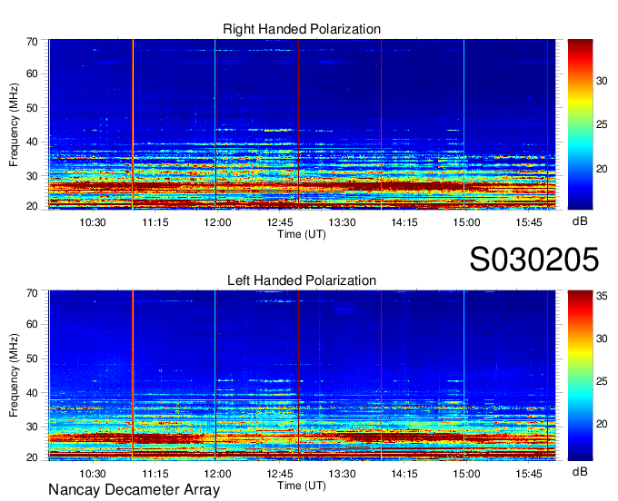Click the 14:15 tick on the left-handed plot
The height and width of the screenshot is (501, 618).
pyautogui.click(x=404, y=474)
